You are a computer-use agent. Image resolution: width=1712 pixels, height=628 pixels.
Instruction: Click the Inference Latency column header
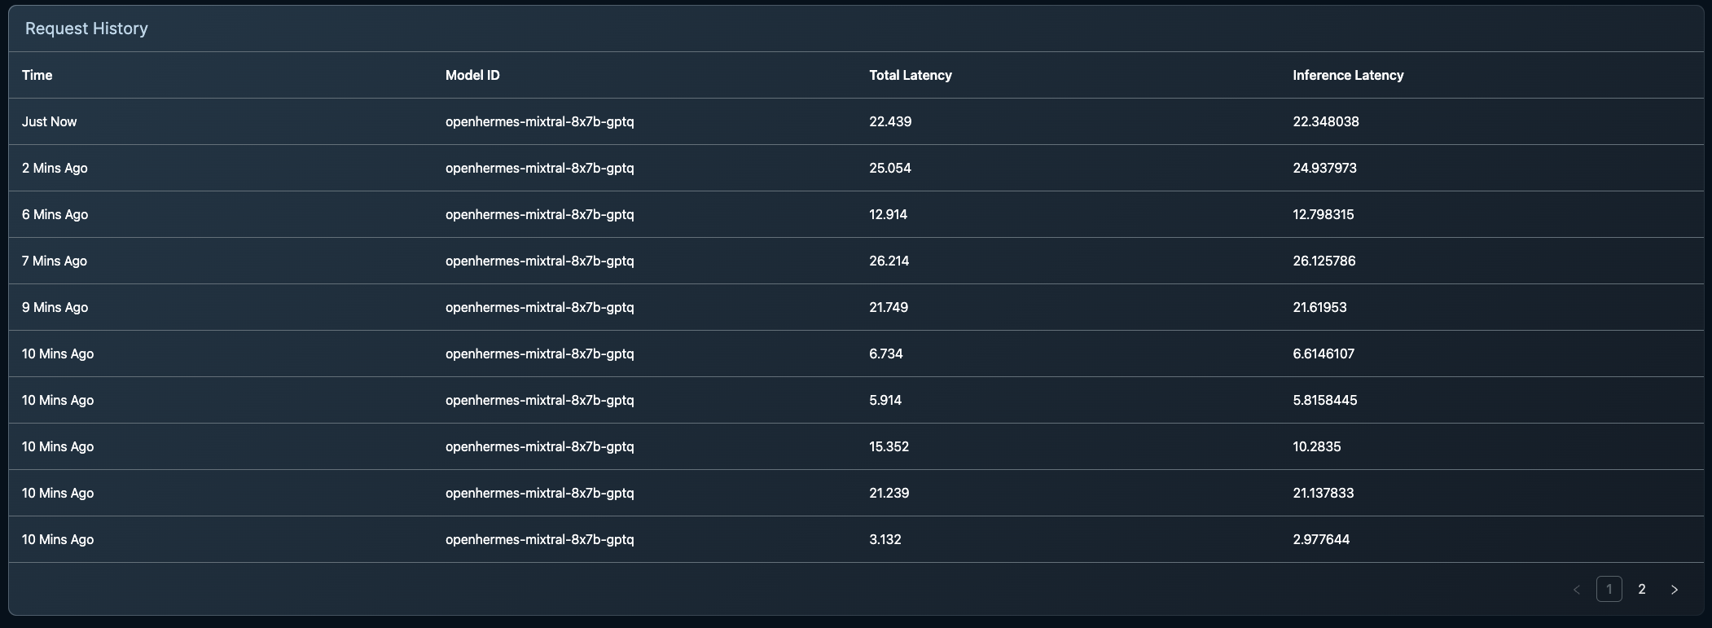coord(1347,75)
